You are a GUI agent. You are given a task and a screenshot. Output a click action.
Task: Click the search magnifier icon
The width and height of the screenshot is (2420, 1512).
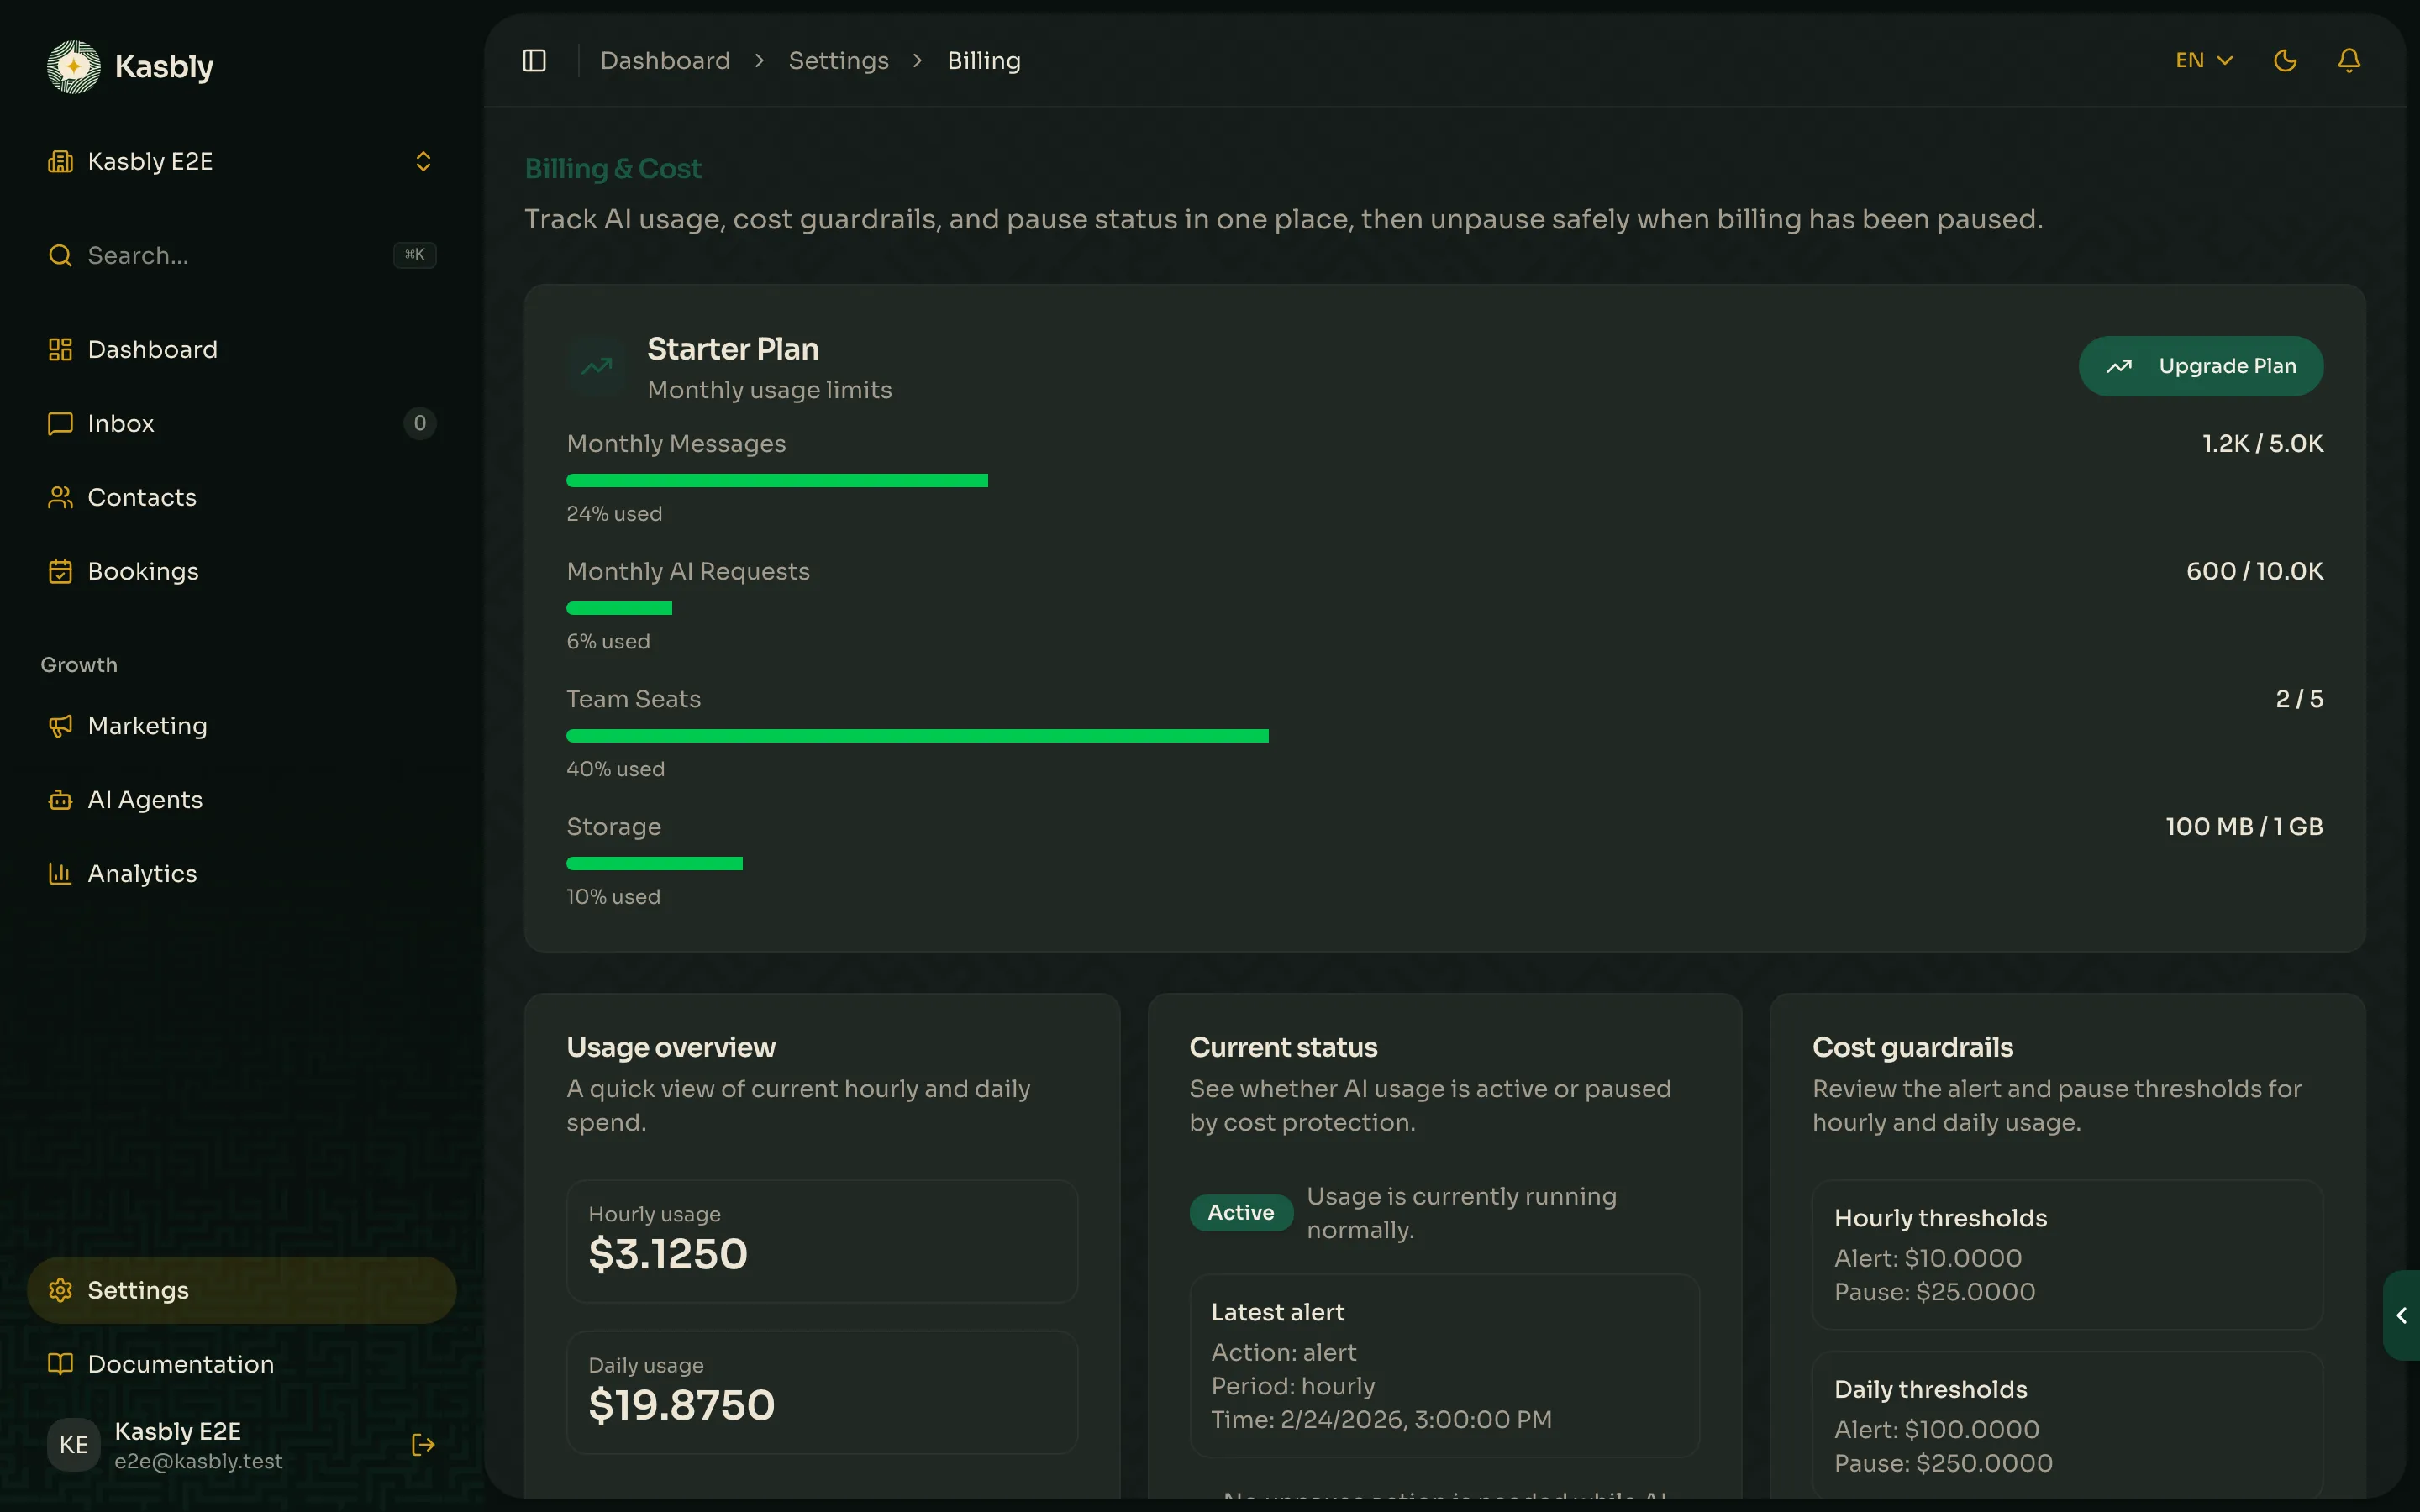coord(60,255)
